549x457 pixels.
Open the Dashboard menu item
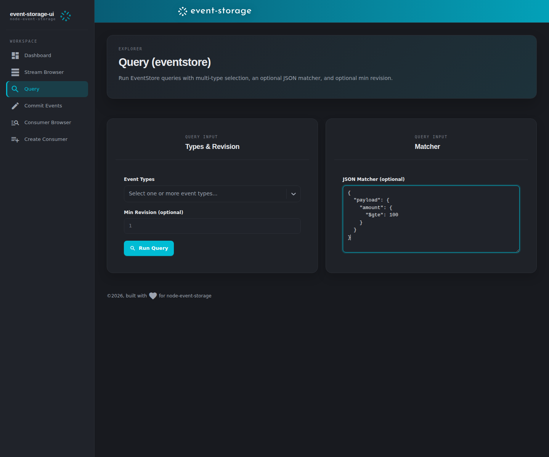pyautogui.click(x=47, y=56)
